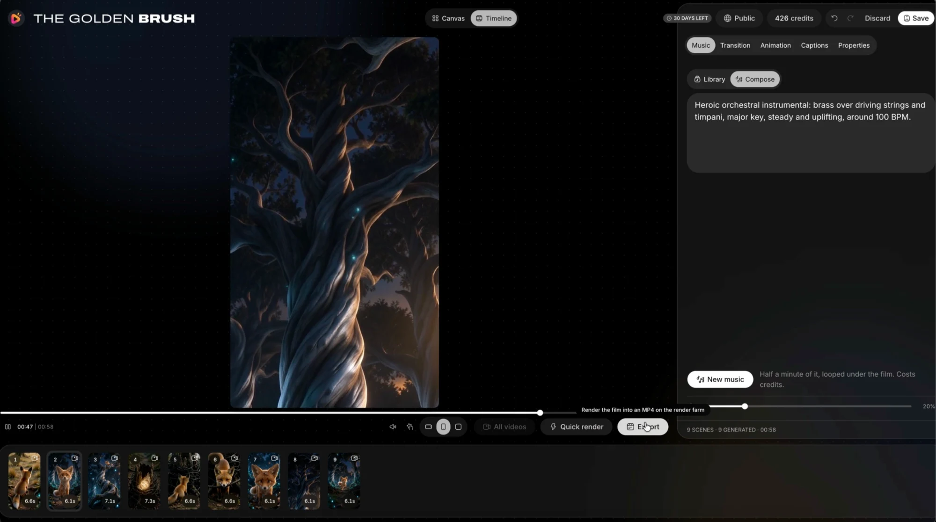Click the 30 DAYS LEFT badge
The height and width of the screenshot is (522, 936).
tap(687, 18)
